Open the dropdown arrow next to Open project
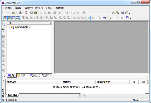Screen dimensions: 151x103 23,13
